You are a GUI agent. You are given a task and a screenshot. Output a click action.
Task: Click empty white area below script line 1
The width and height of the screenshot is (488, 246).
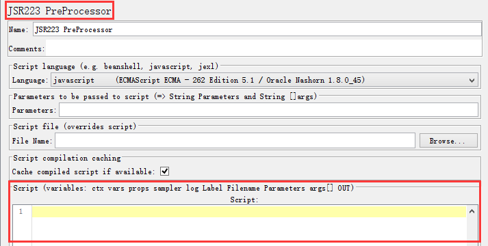[249, 229]
